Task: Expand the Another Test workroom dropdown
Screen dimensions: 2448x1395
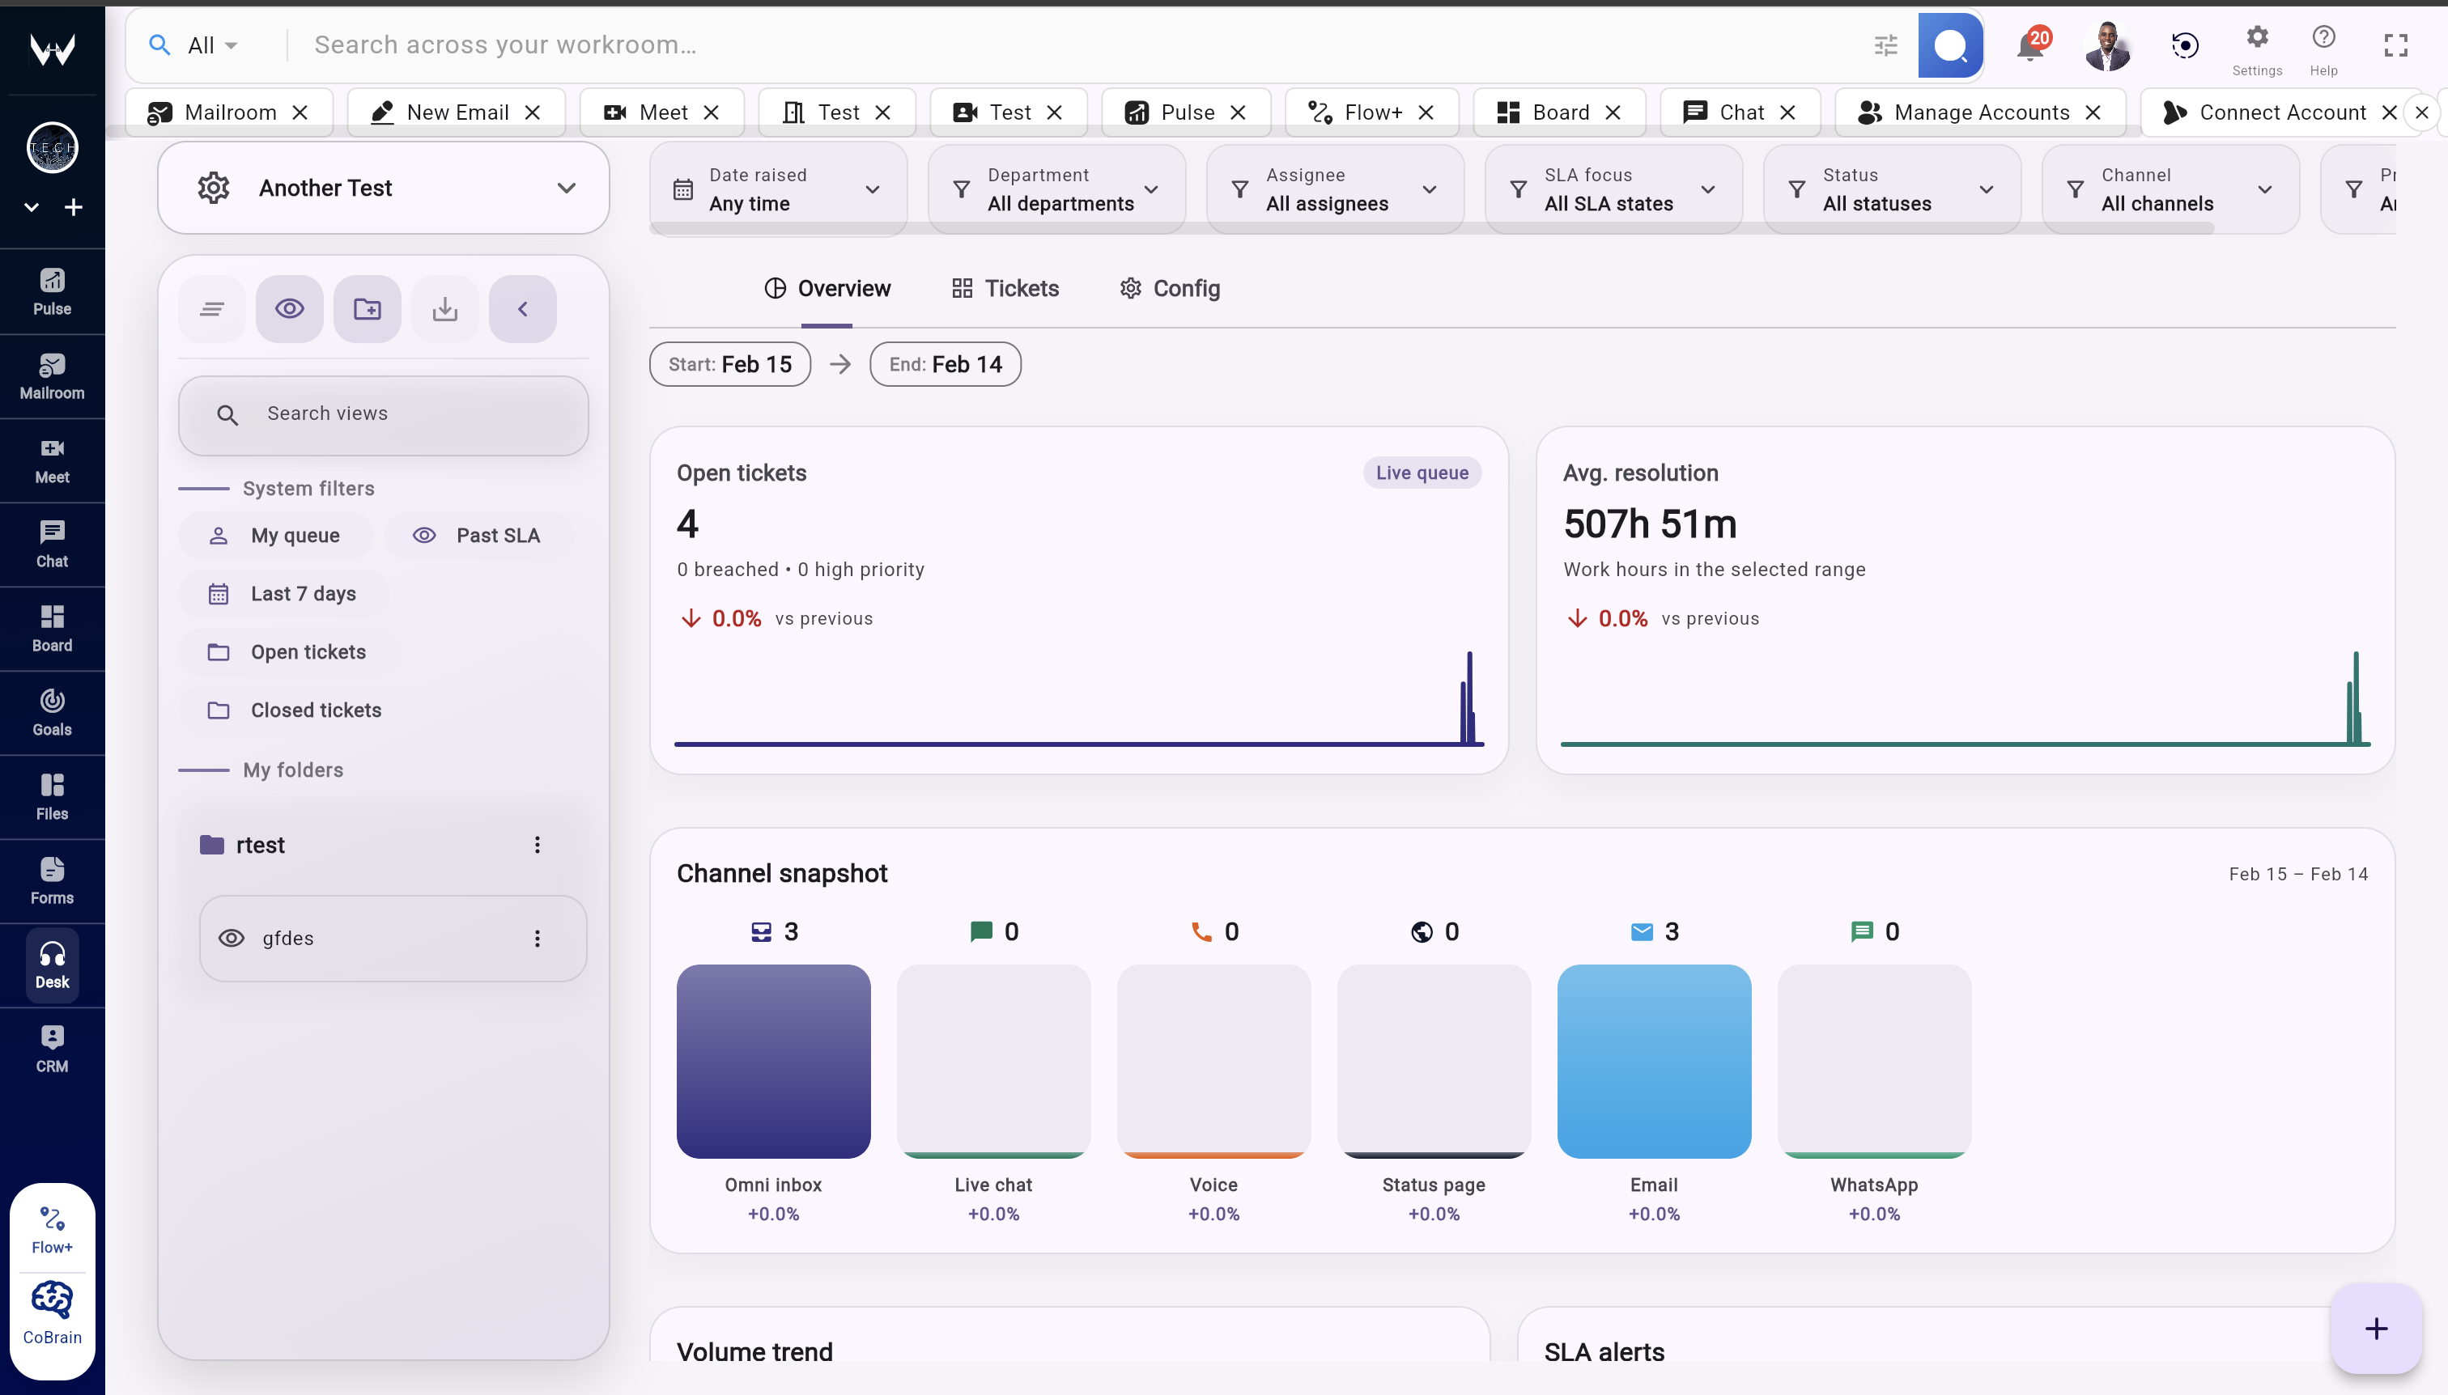Action: tap(567, 188)
